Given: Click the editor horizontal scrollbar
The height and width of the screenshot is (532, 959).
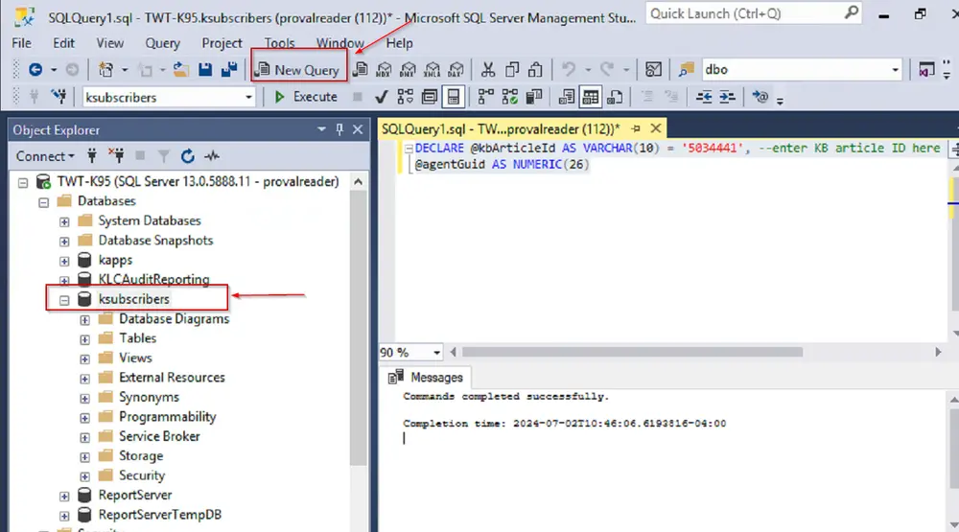Looking at the screenshot, I should [x=632, y=352].
